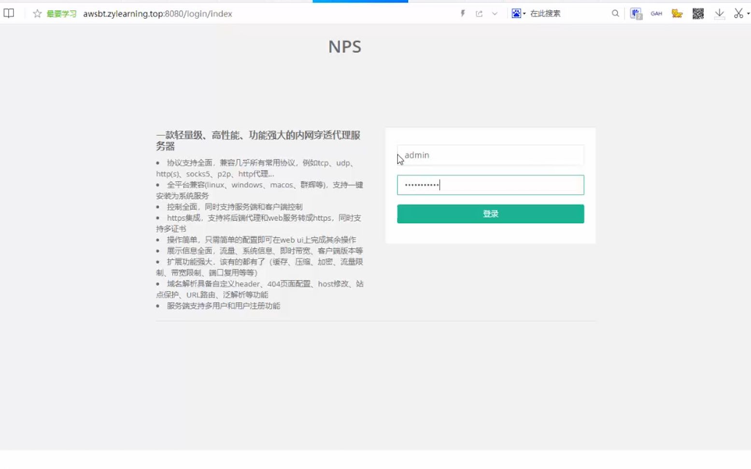Click the admin username field

coord(490,155)
